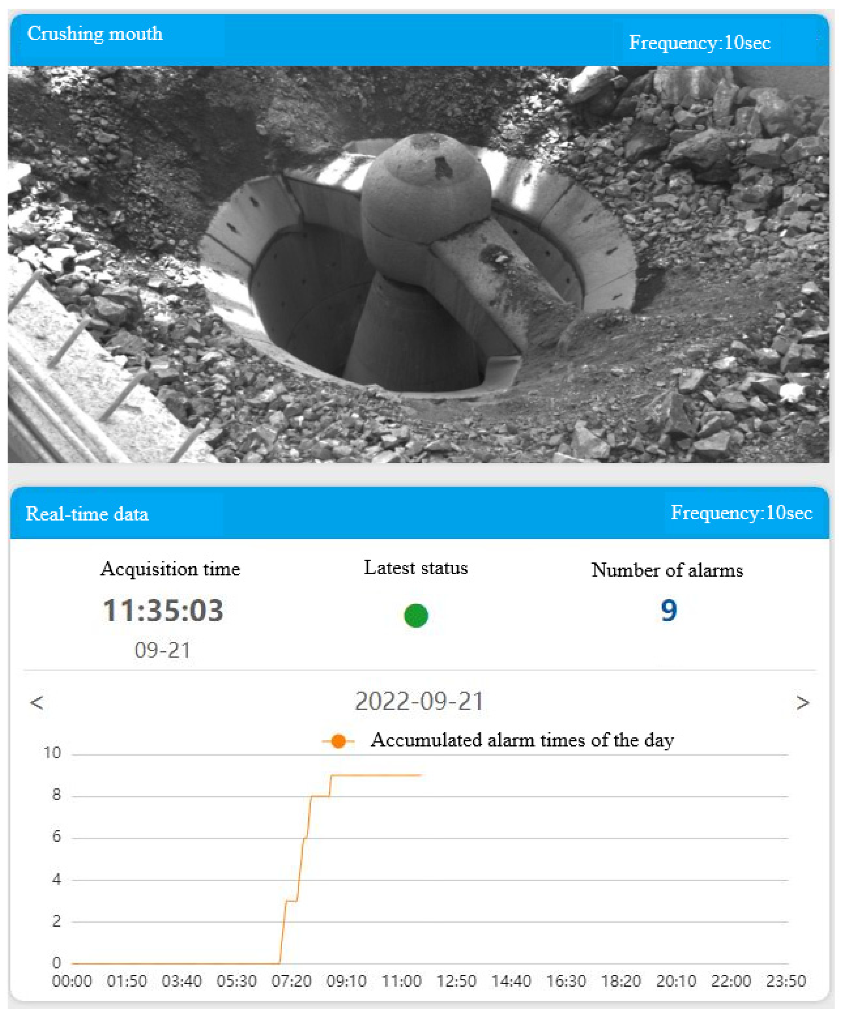Toggle the Accumulated alarm times series label
Screen dimensions: 843x1018
[x=522, y=740]
